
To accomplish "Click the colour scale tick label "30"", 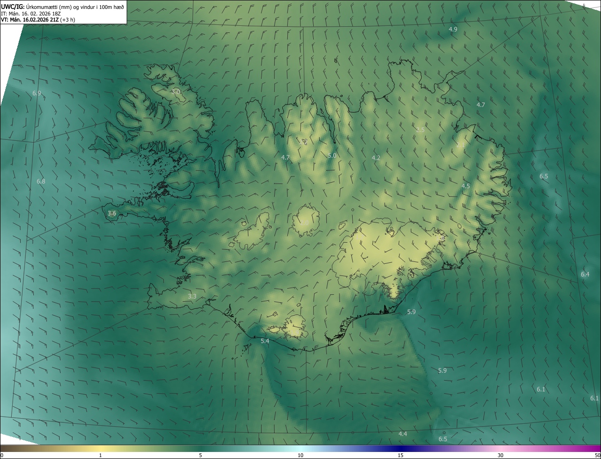I will (501, 455).
